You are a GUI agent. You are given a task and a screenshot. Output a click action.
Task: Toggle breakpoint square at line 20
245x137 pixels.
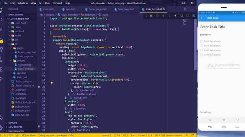(39, 87)
